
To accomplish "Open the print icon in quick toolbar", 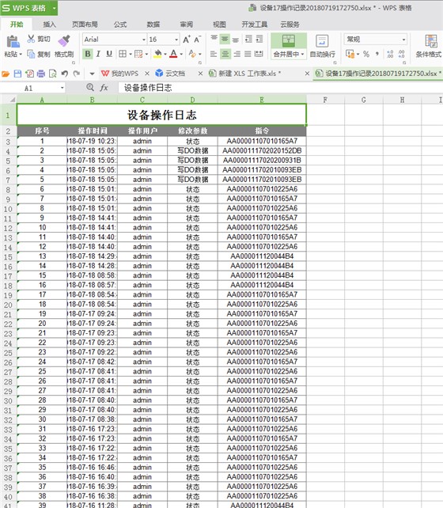I will coord(41,74).
